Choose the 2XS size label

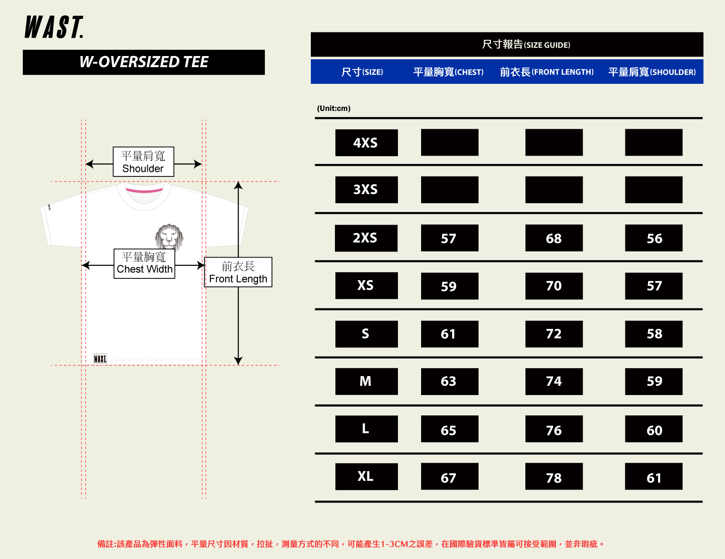366,238
